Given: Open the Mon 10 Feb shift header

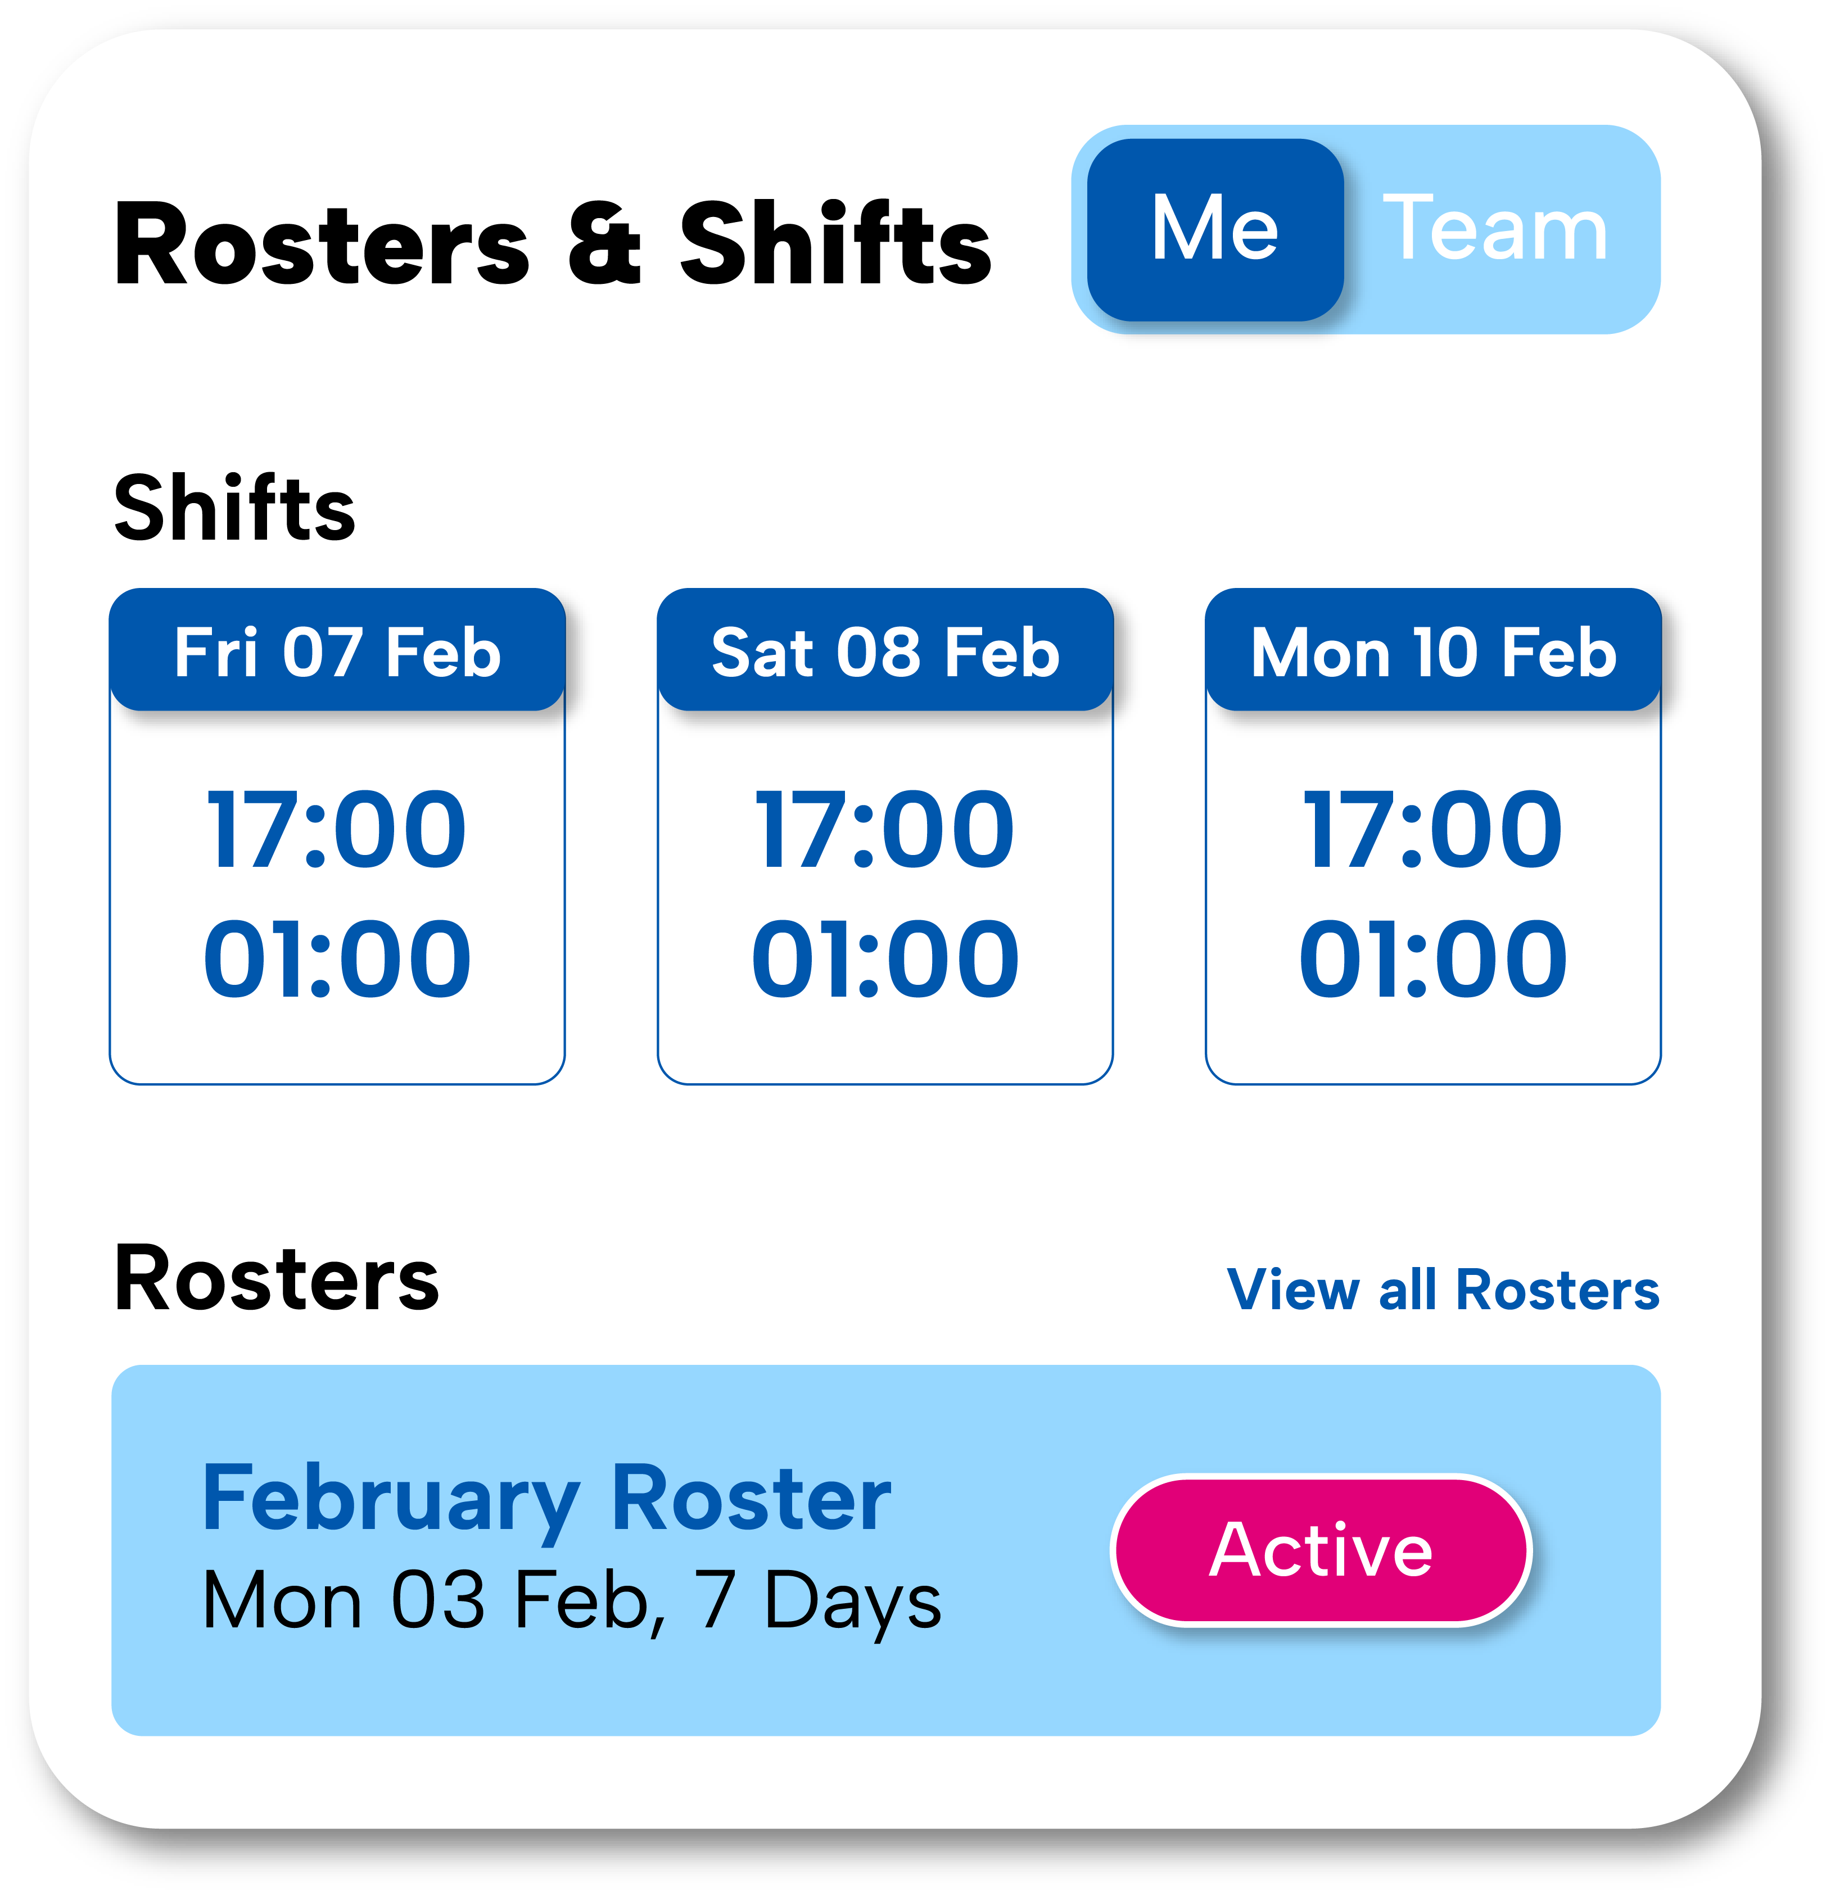Looking at the screenshot, I should click(x=1432, y=650).
